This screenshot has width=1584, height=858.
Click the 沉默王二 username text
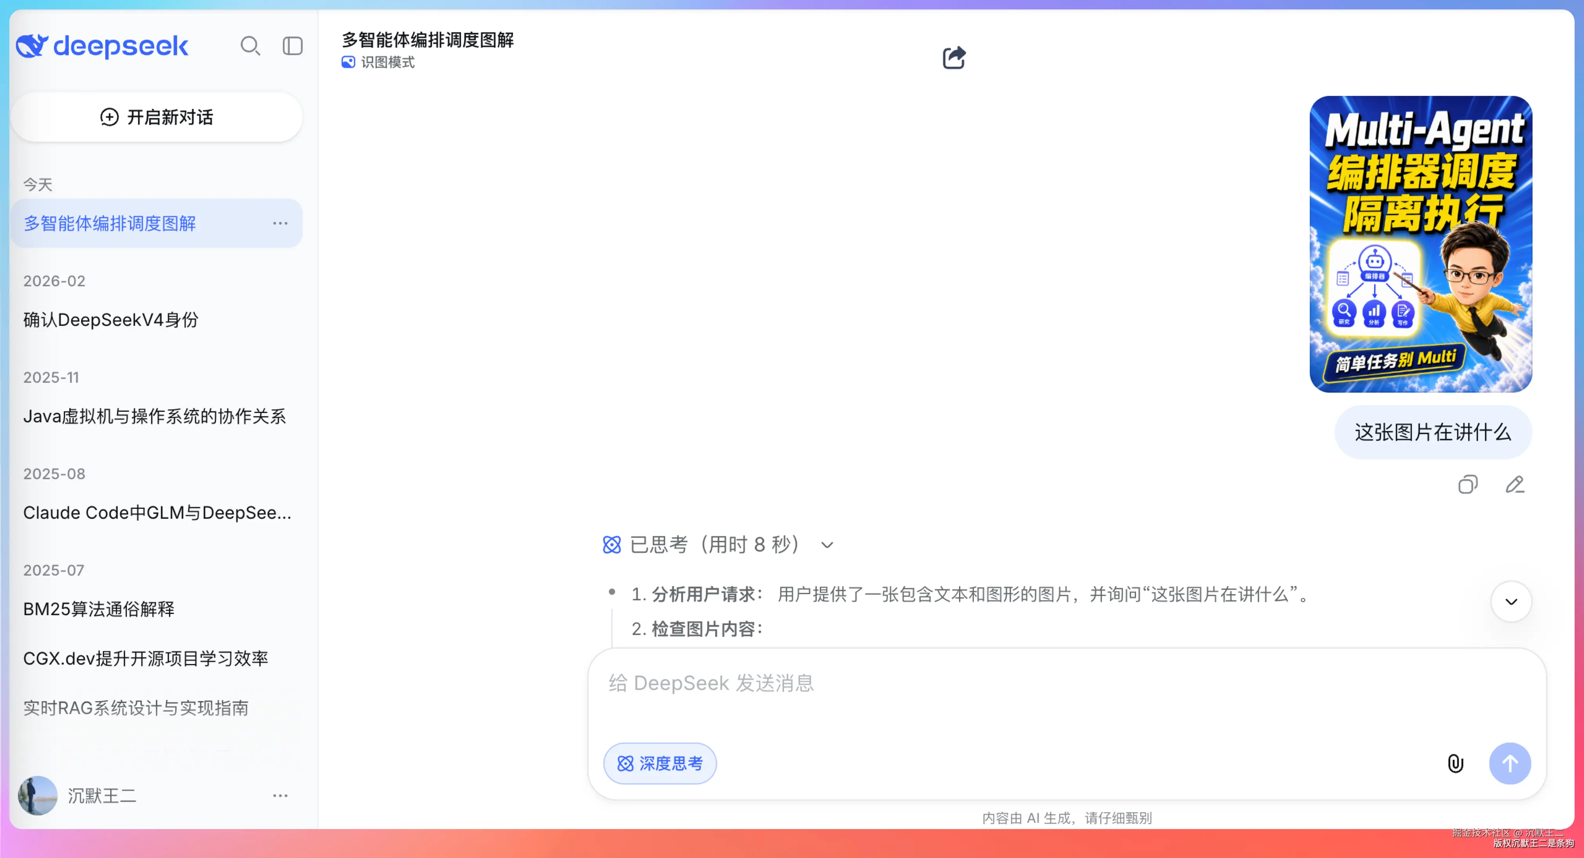point(102,796)
